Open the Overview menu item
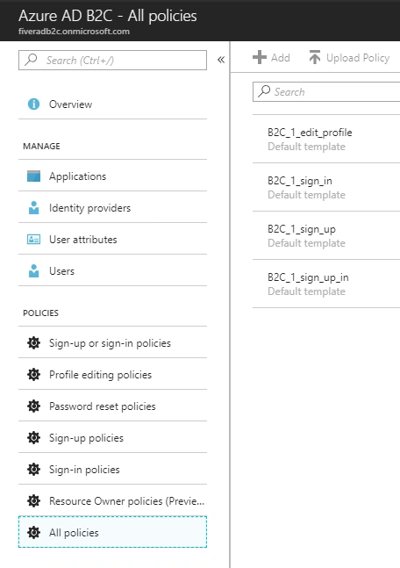 tap(112, 104)
